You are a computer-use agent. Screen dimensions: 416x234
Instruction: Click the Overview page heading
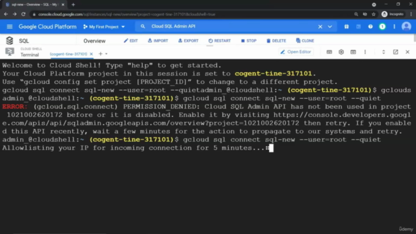(94, 41)
